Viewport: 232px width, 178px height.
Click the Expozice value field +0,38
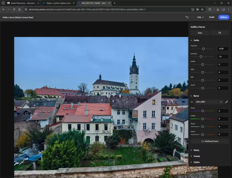pyautogui.click(x=223, y=49)
